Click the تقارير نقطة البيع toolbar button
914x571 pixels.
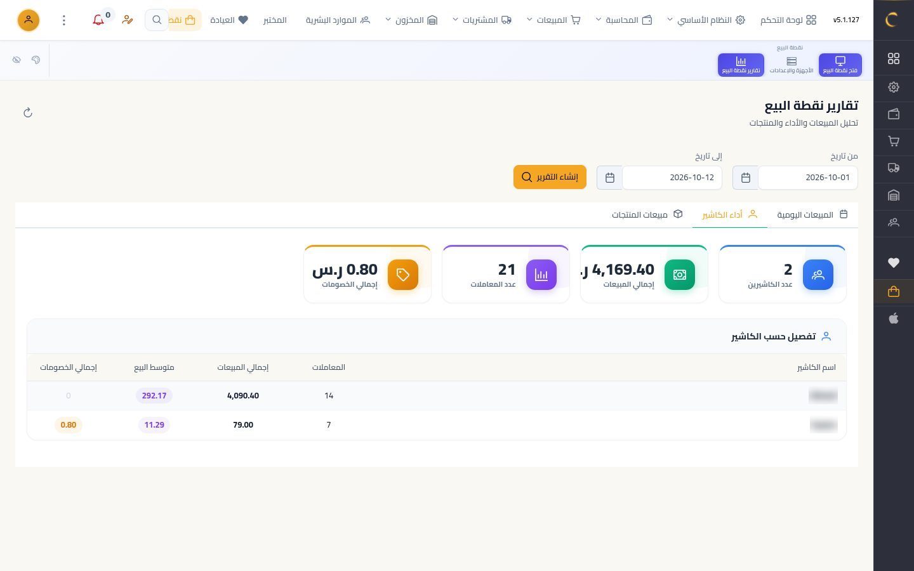[x=741, y=65]
